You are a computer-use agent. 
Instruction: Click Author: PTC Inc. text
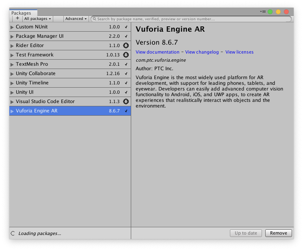[154, 69]
